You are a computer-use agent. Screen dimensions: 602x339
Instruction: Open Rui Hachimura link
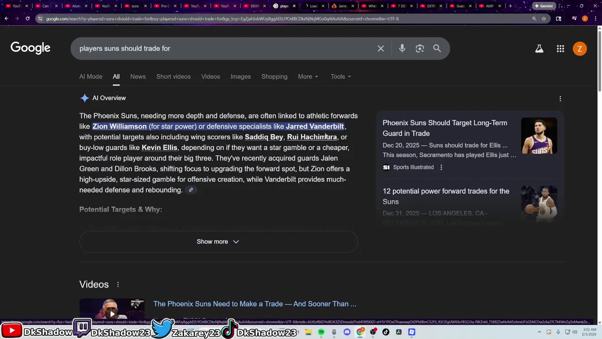[312, 137]
